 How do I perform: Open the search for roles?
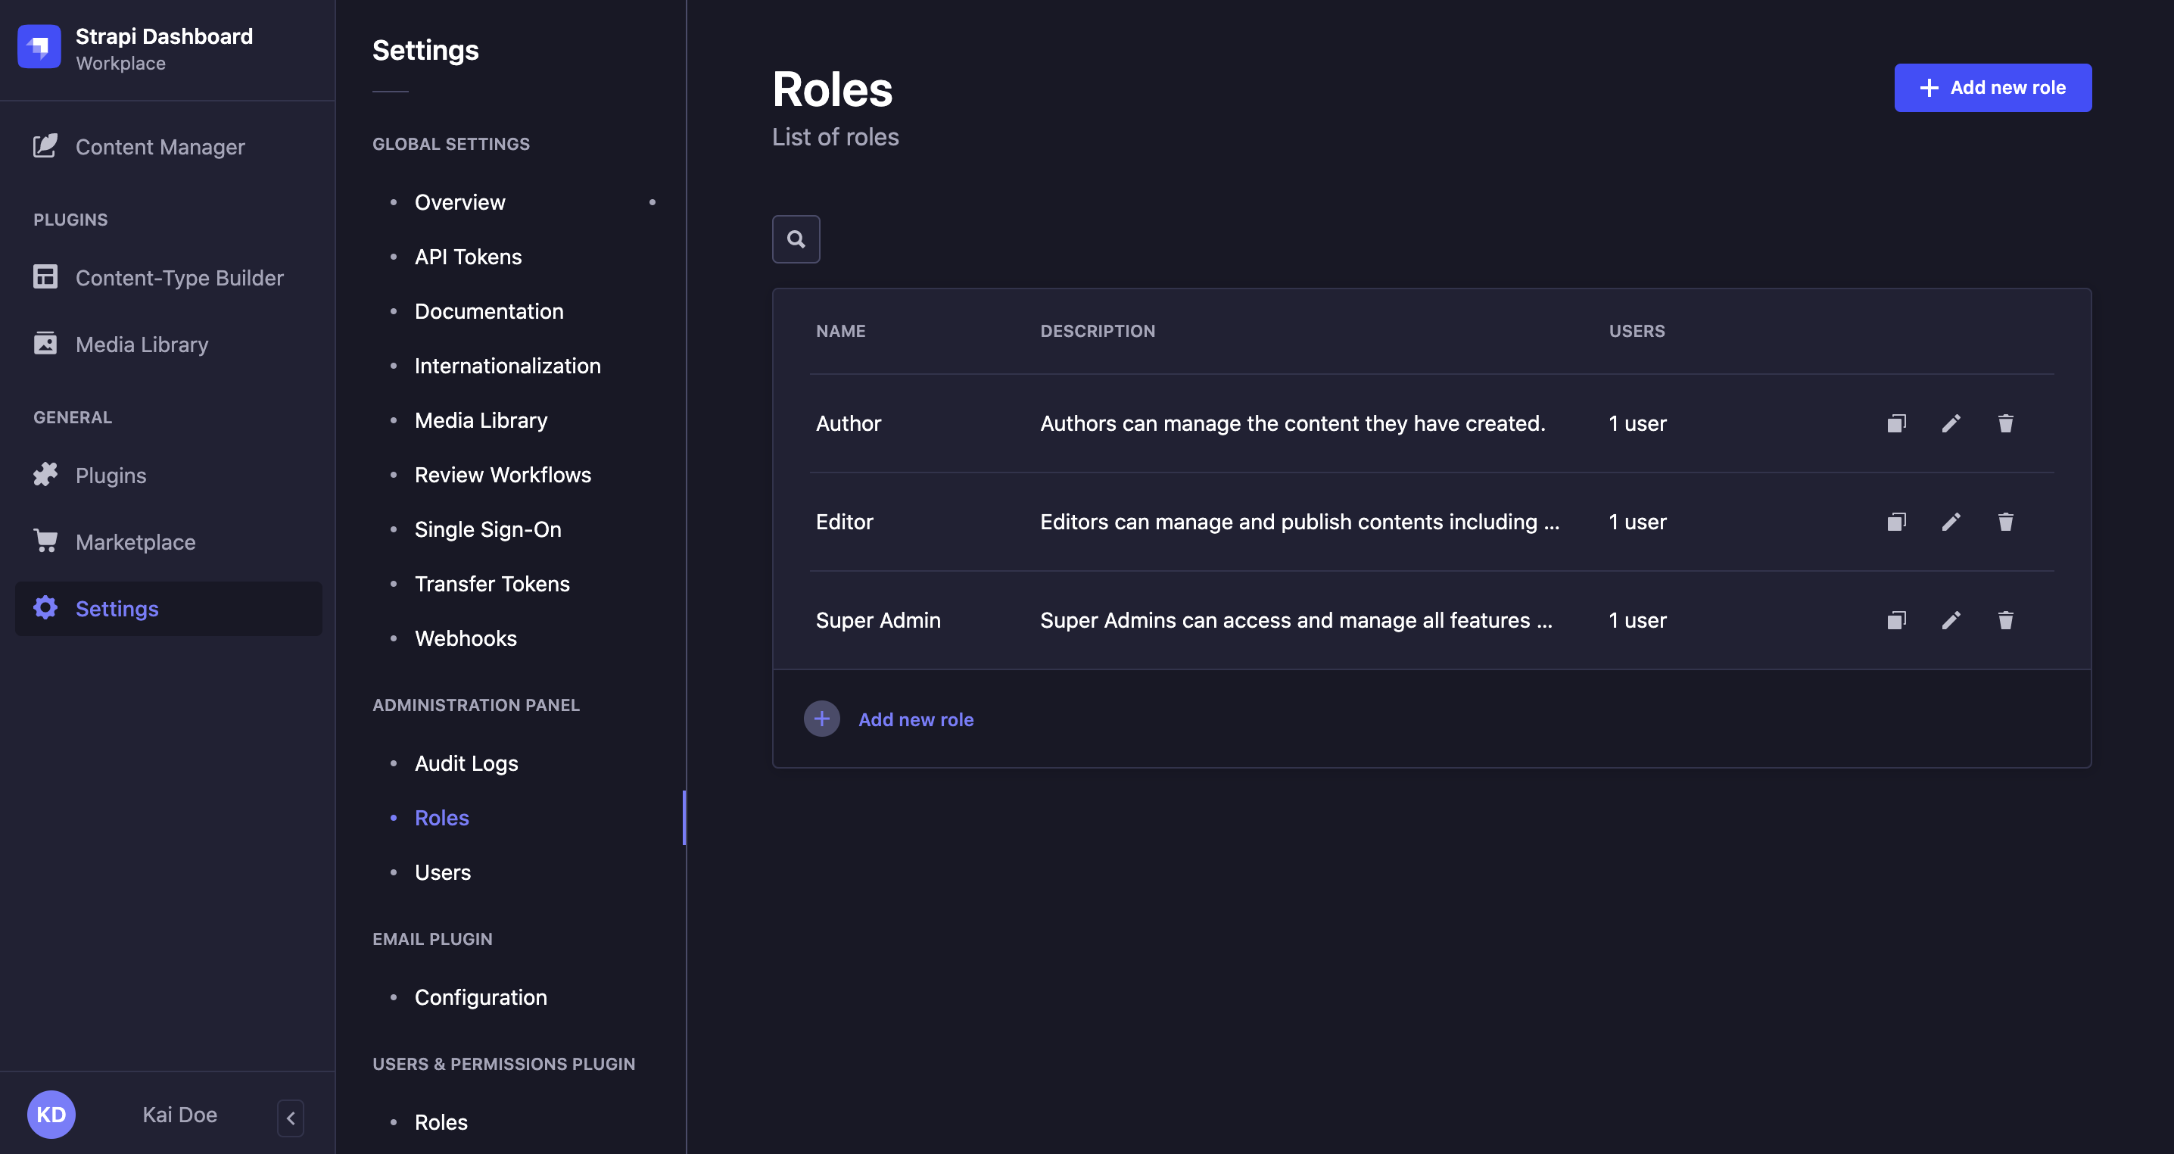795,239
